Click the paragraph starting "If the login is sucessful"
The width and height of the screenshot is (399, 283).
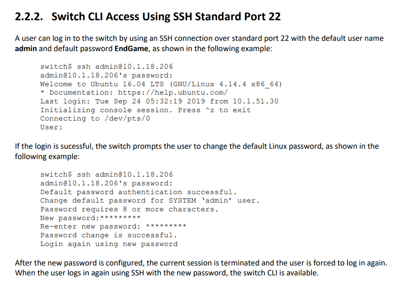point(197,151)
